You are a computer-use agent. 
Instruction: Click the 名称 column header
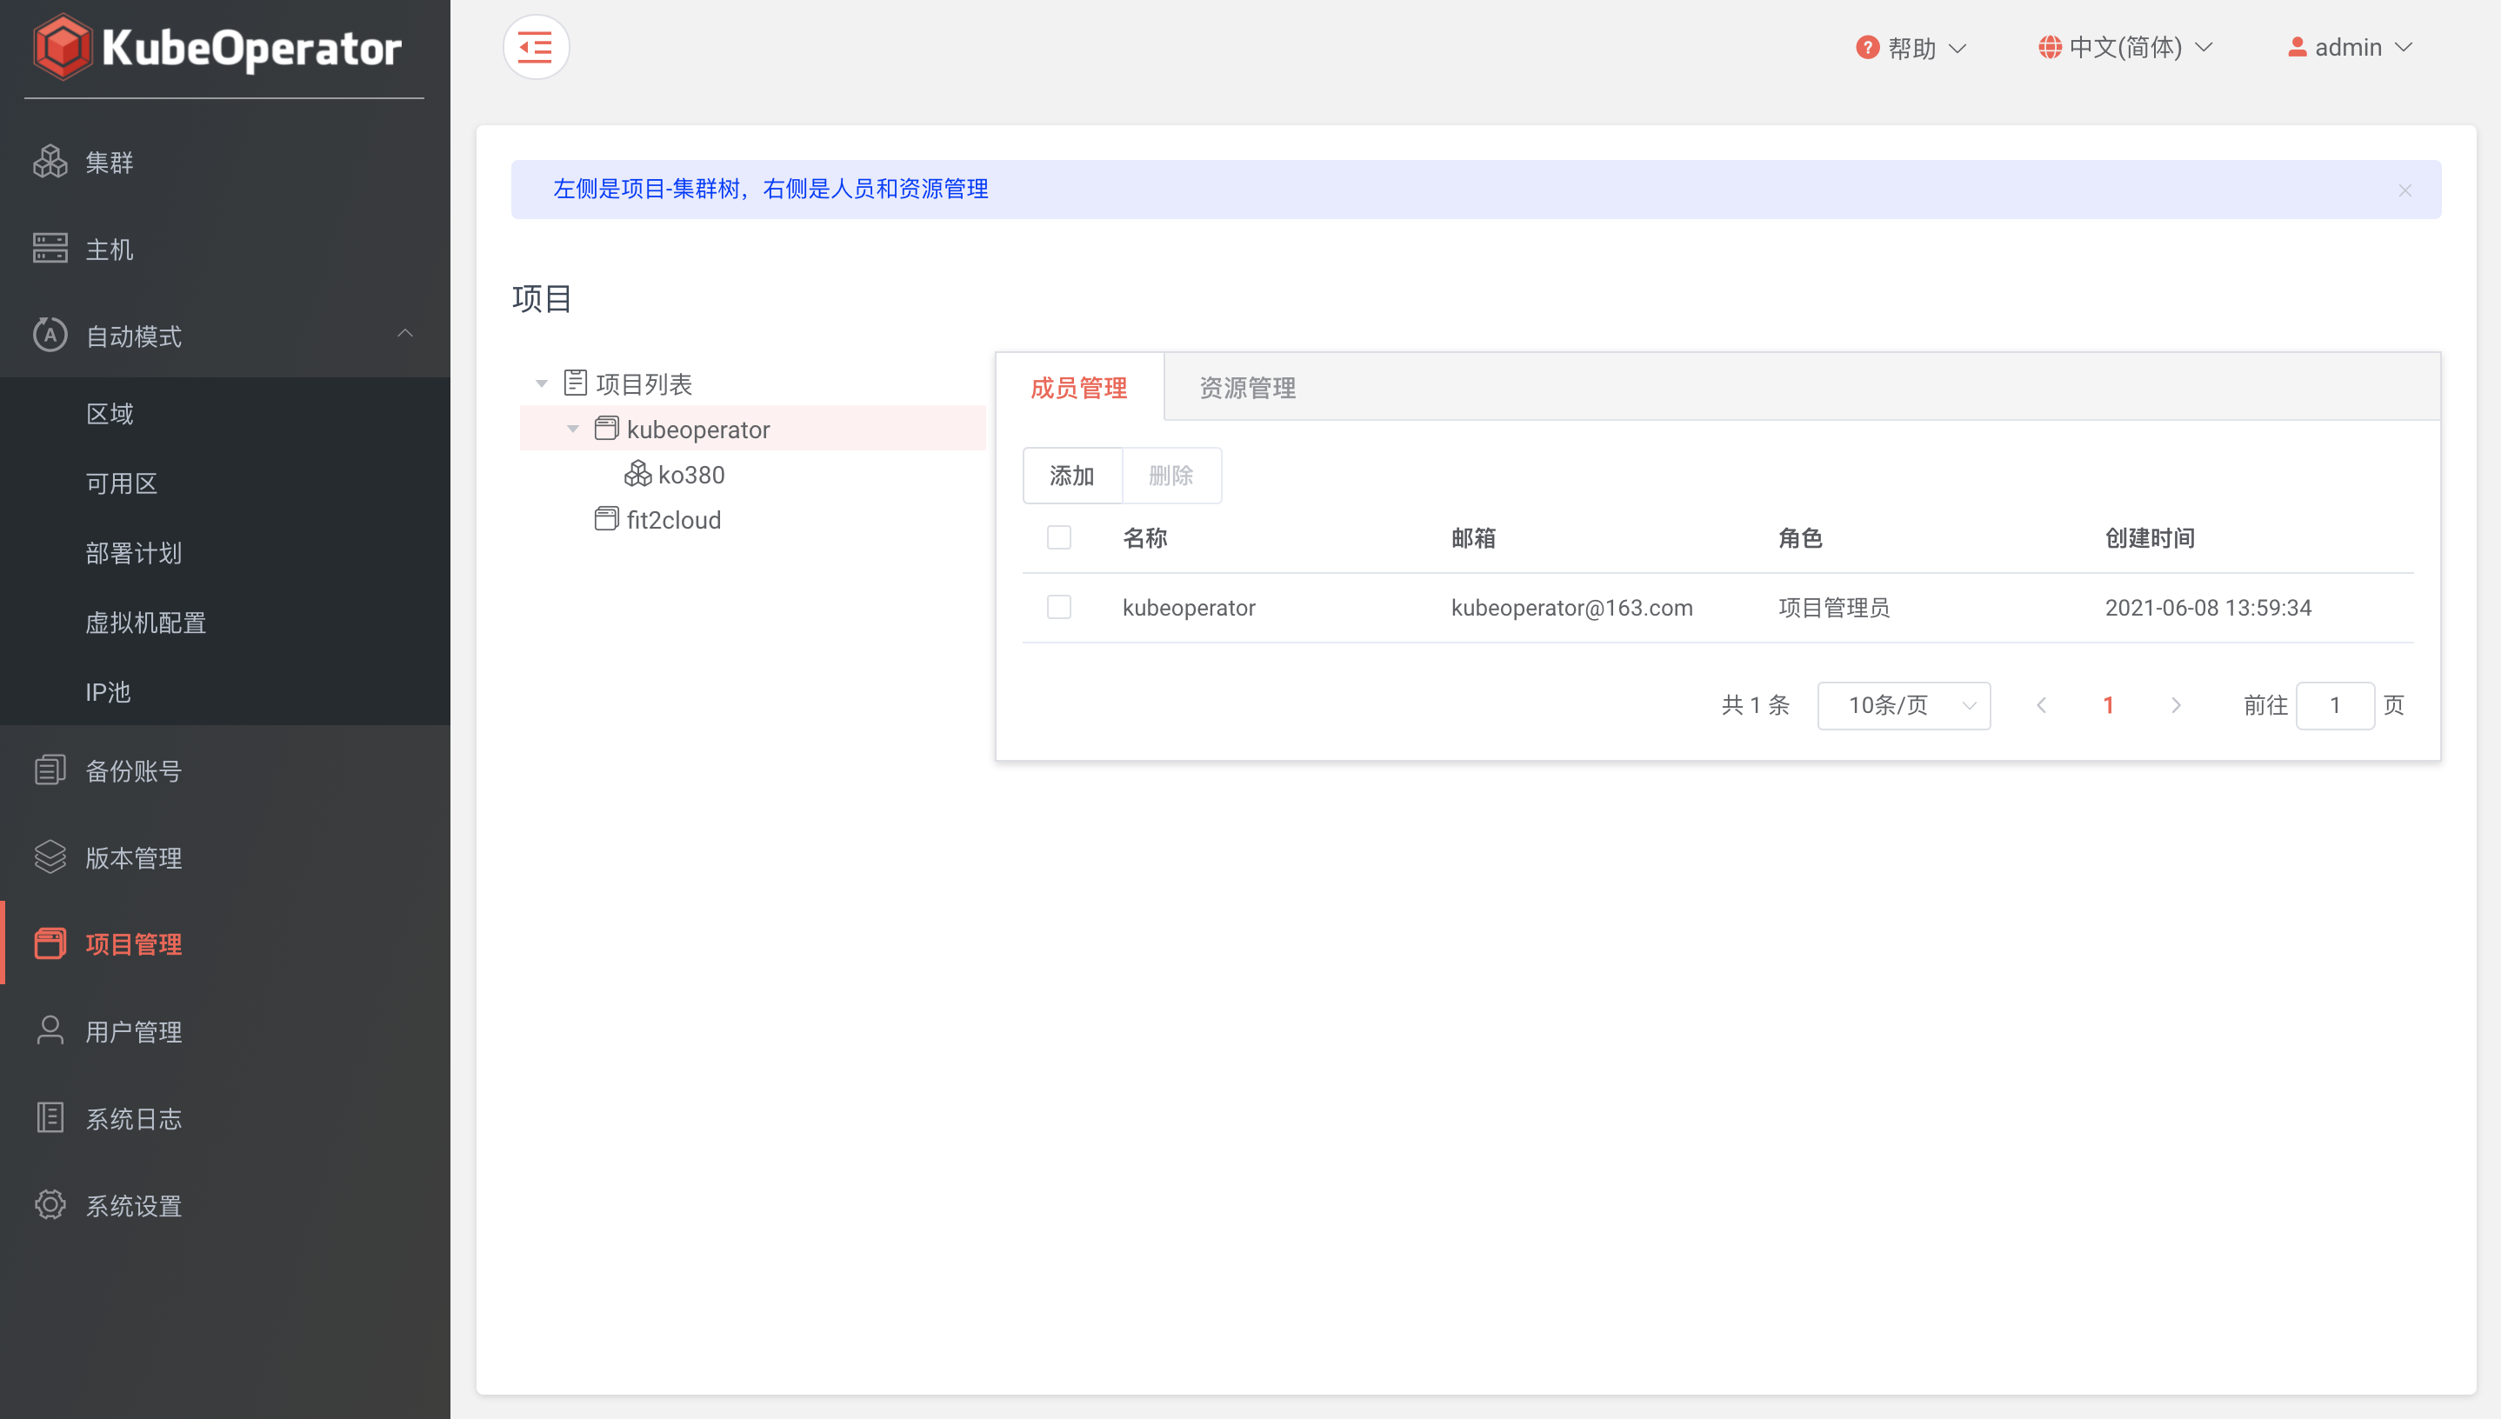(1144, 537)
